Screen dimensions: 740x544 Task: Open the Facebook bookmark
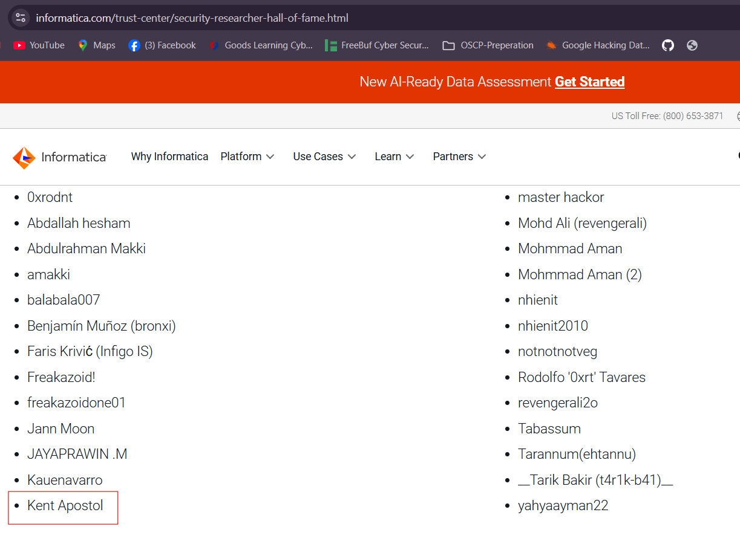[163, 45]
